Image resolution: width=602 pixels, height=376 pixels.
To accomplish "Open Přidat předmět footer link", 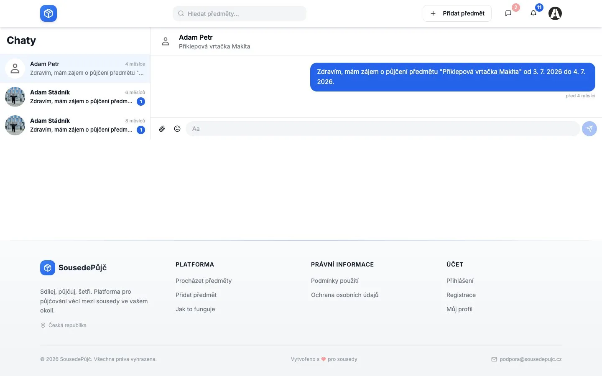I will (x=196, y=295).
